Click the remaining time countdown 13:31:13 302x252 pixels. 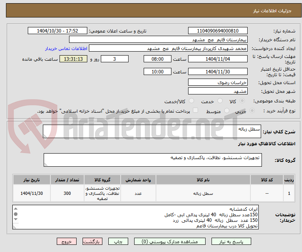click(73, 59)
